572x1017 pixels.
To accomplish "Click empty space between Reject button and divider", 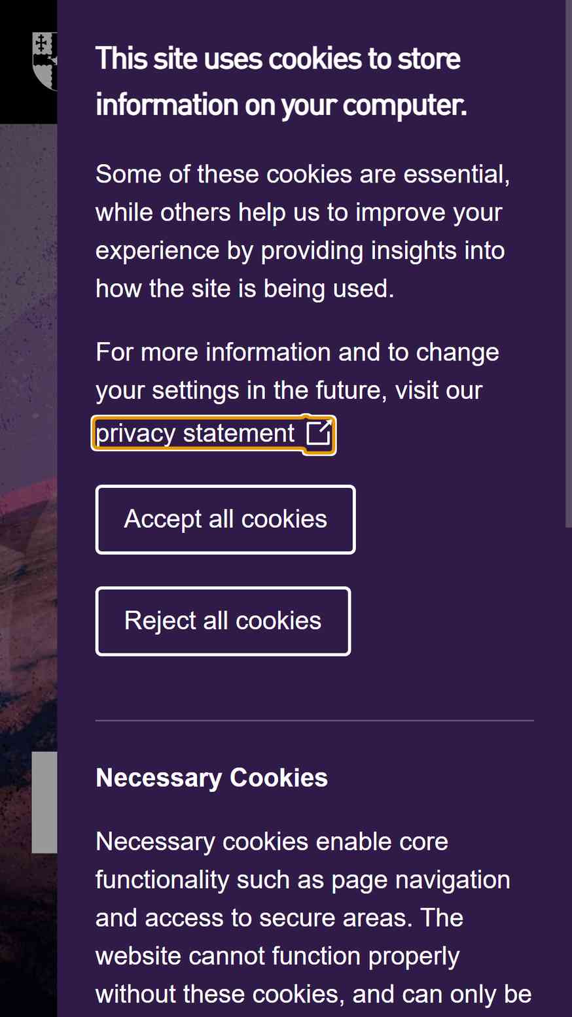I will [x=314, y=687].
